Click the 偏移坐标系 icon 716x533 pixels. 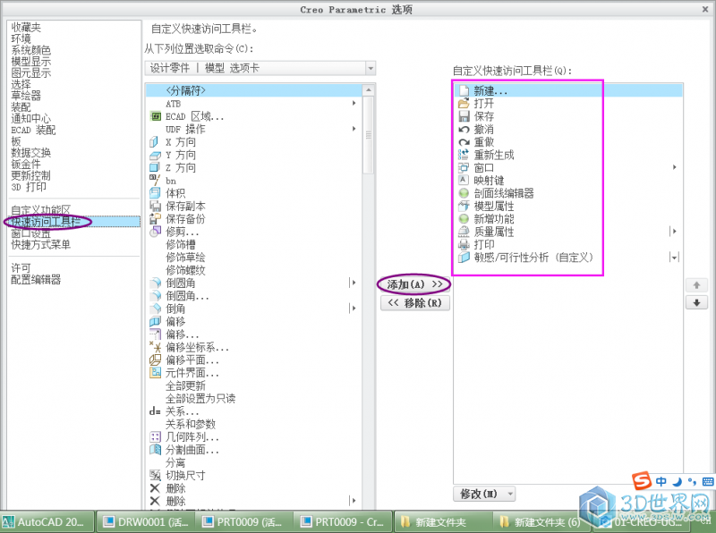click(x=155, y=347)
